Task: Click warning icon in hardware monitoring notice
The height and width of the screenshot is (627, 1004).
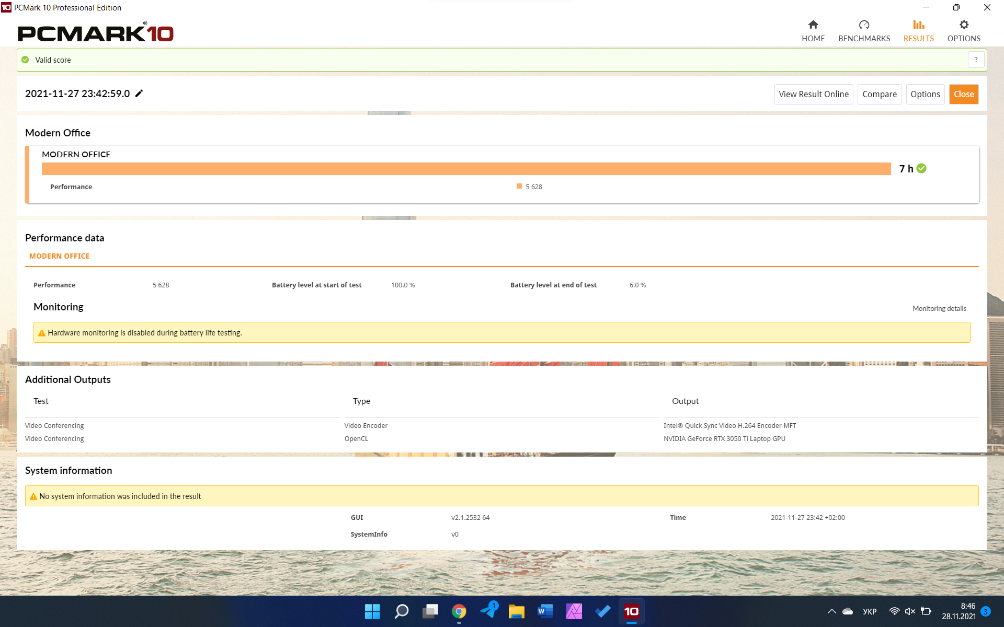Action: 42,333
